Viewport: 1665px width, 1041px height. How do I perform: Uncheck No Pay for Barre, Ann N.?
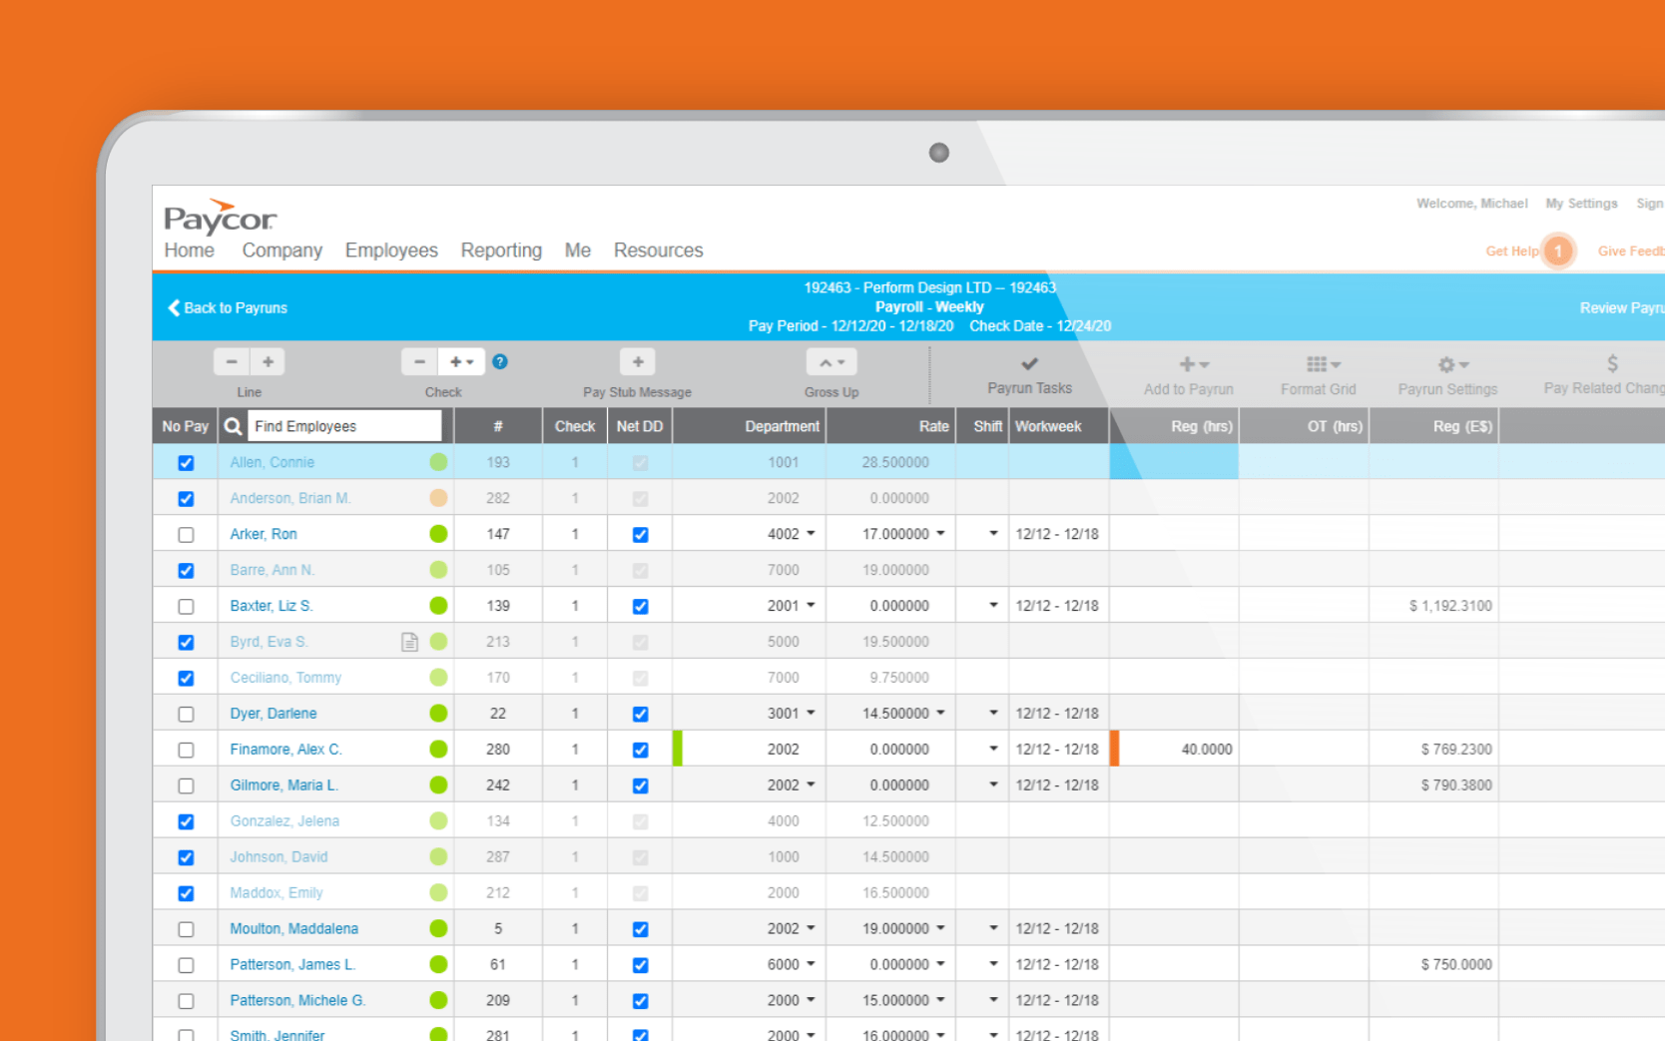coord(186,571)
